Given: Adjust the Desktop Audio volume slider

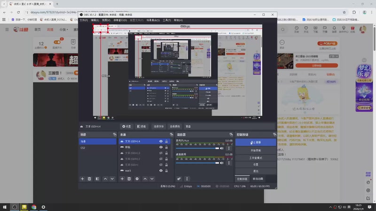Looking at the screenshot, I should 197,163.
